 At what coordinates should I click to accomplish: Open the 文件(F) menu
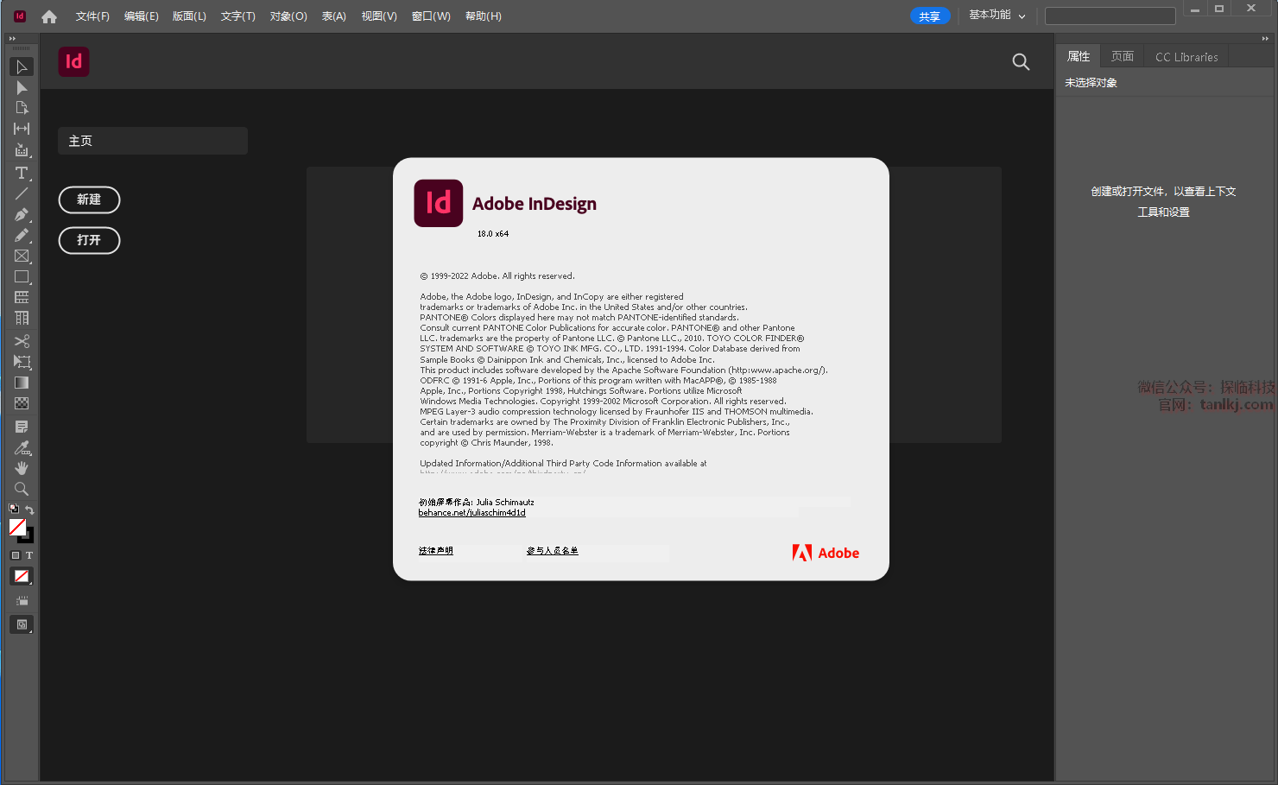(92, 16)
